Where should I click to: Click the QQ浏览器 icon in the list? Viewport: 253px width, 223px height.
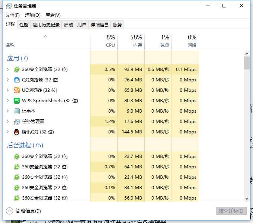pyautogui.click(x=17, y=80)
